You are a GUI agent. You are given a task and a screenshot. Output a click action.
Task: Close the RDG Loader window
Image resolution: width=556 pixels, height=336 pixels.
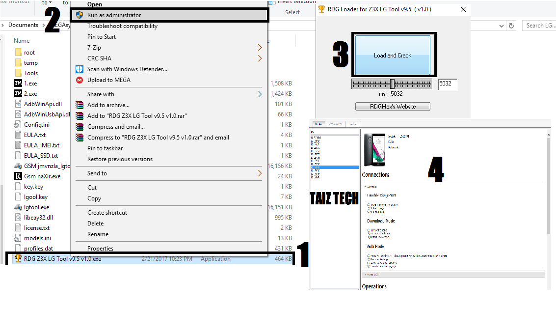click(463, 10)
